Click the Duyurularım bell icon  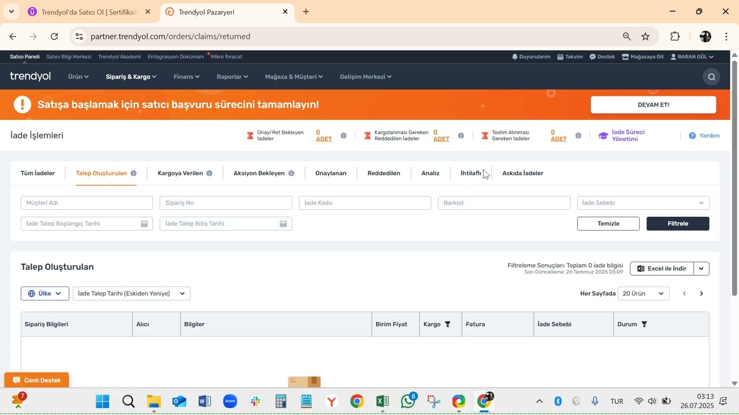click(515, 57)
